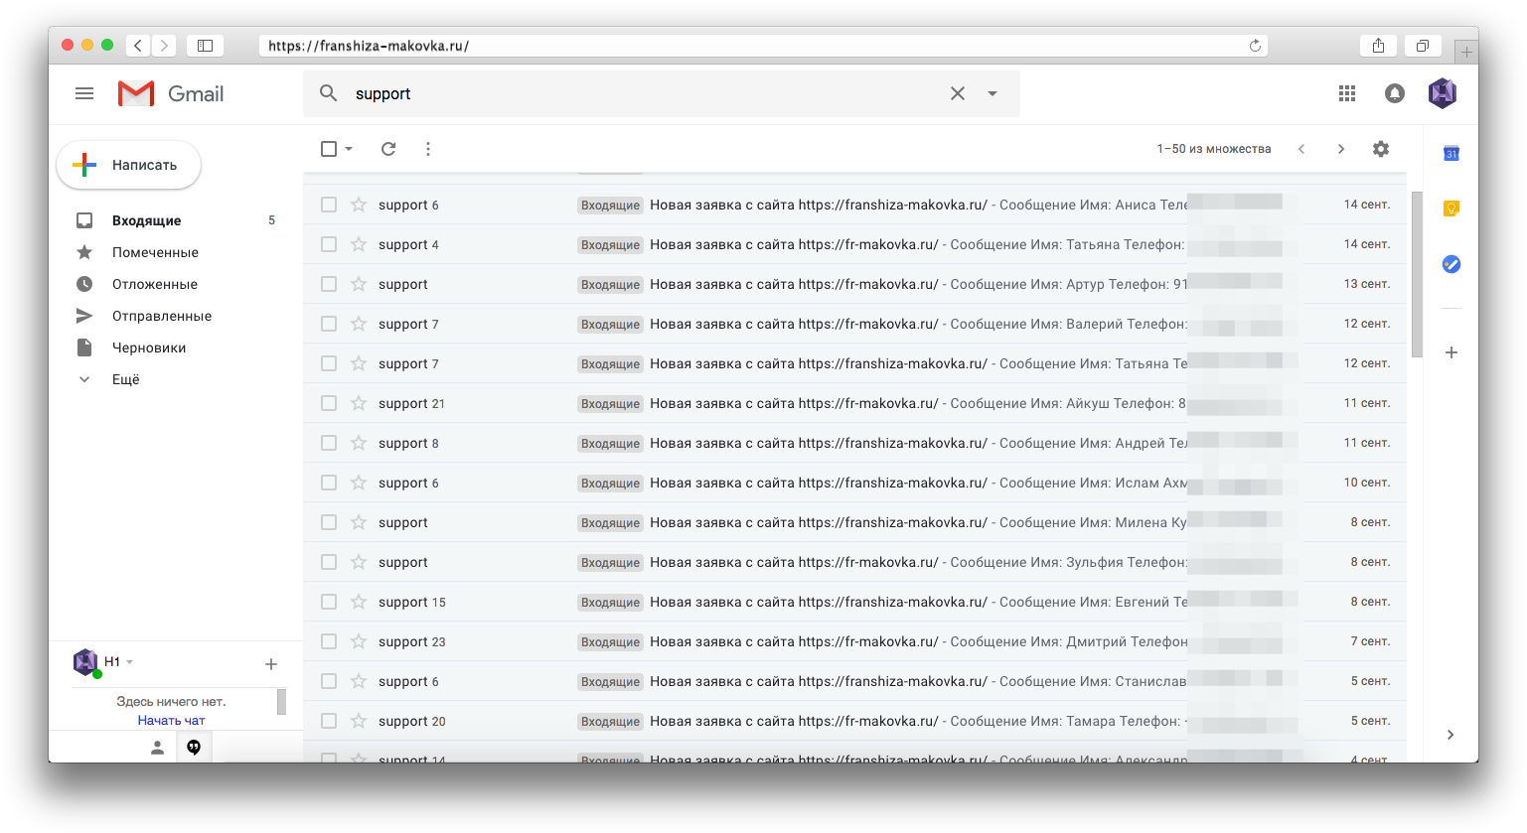The image size is (1527, 833).
Task: Open the settings gear
Action: pyautogui.click(x=1381, y=149)
